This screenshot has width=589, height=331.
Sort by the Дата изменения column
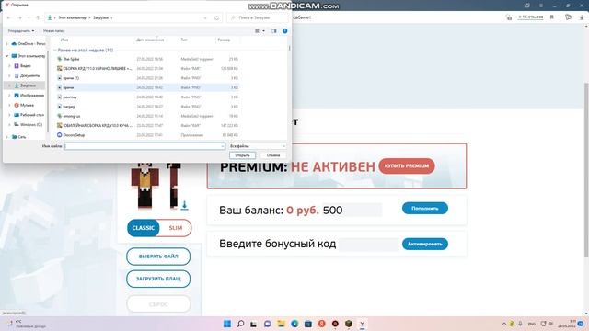coord(150,40)
